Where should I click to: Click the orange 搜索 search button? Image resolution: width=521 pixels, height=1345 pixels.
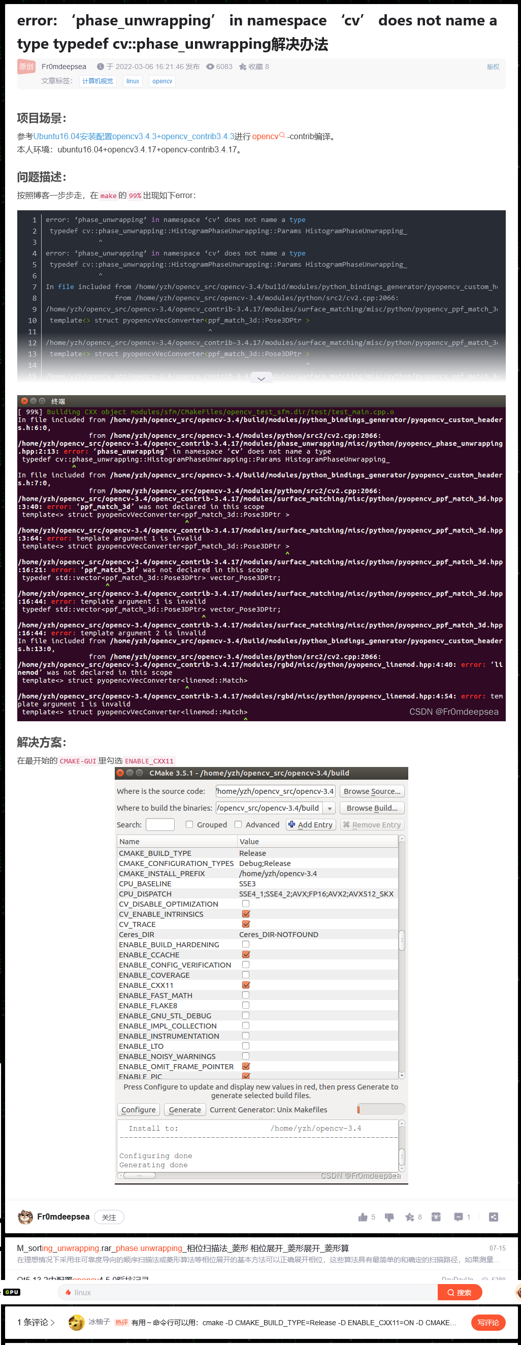click(x=460, y=1293)
